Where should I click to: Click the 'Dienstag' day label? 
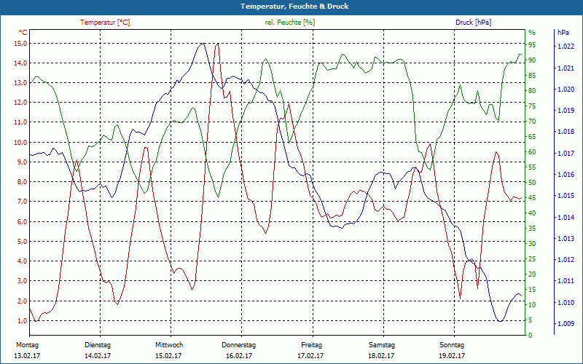click(98, 345)
